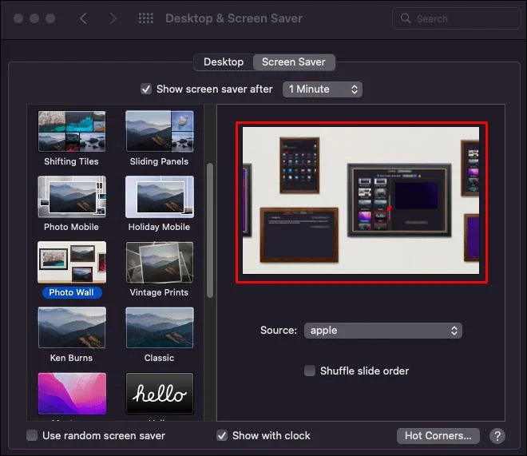Click the Holiday Mobile label
This screenshot has width=527, height=456.
click(159, 227)
